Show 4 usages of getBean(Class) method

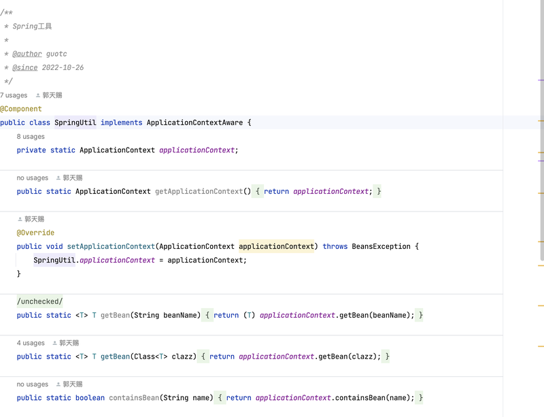31,343
